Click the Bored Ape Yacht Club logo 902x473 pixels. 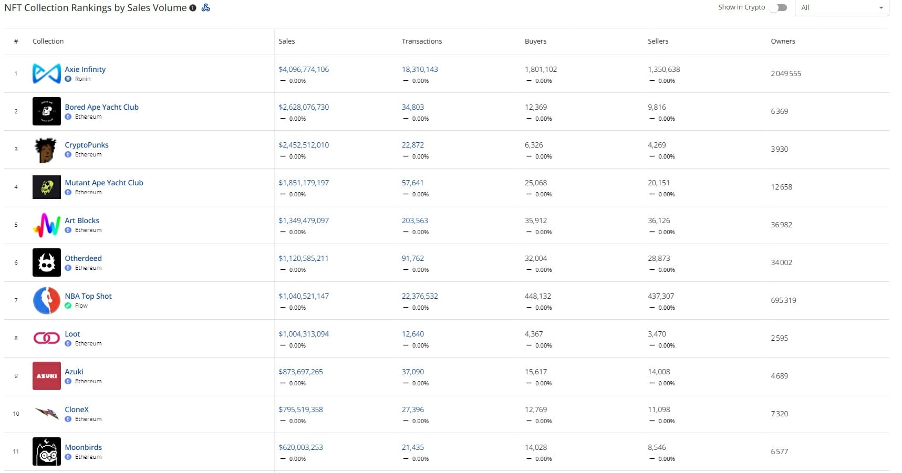[47, 111]
